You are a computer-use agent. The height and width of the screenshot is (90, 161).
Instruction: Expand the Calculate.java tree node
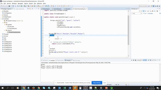pyautogui.click(x=6, y=28)
